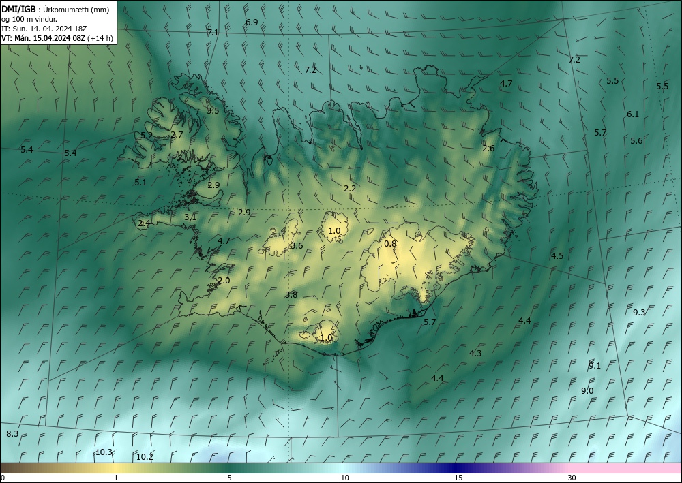Click the 3.5 value in the Westfjords

point(213,111)
